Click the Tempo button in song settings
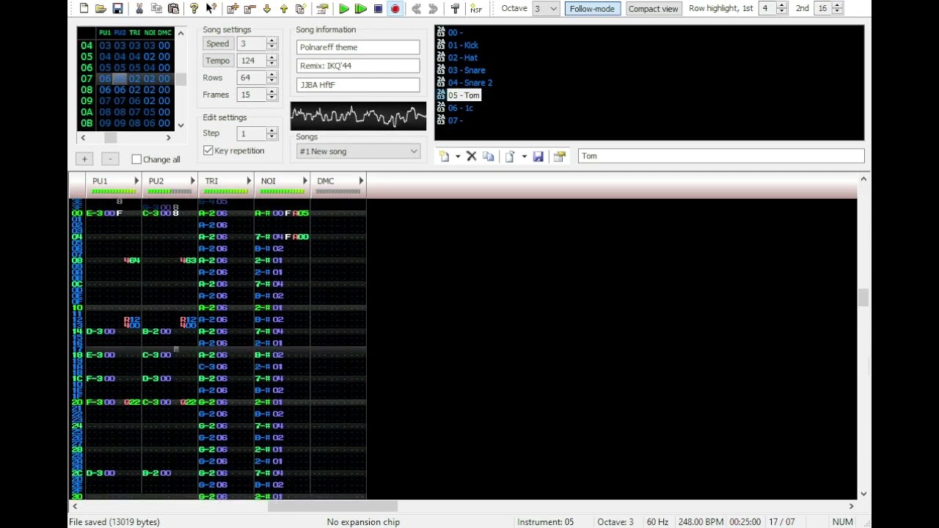The image size is (939, 528). 218,60
